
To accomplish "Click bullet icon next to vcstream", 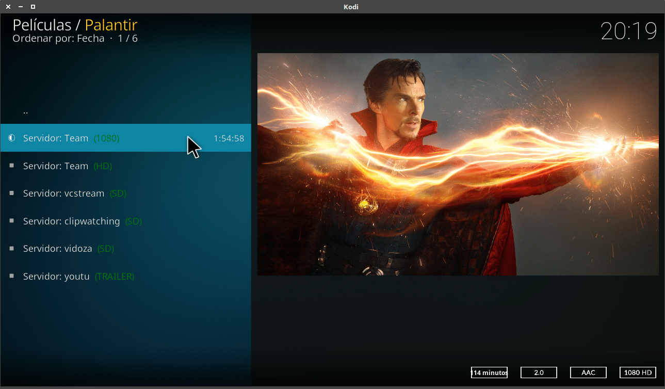I will pyautogui.click(x=12, y=193).
